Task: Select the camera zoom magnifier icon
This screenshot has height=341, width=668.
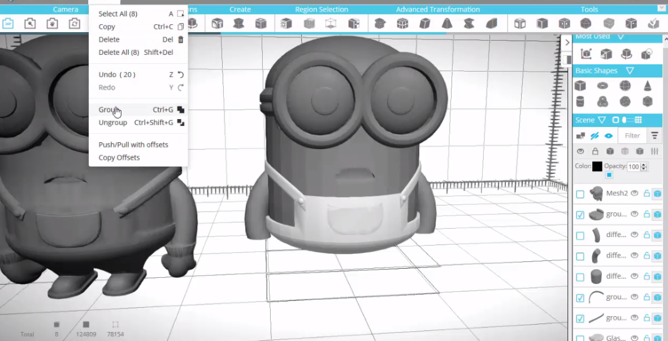Action: 30,23
